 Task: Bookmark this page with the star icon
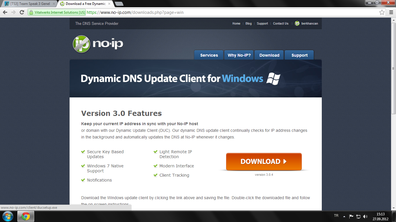pos(382,12)
